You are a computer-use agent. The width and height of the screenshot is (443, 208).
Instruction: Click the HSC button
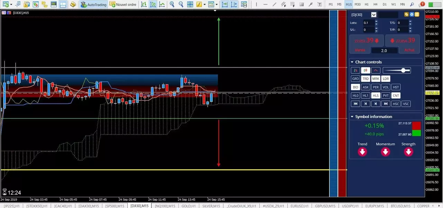coord(396,104)
